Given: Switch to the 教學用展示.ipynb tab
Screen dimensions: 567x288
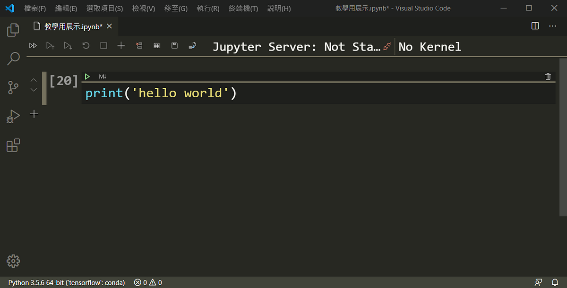Looking at the screenshot, I should 69,26.
